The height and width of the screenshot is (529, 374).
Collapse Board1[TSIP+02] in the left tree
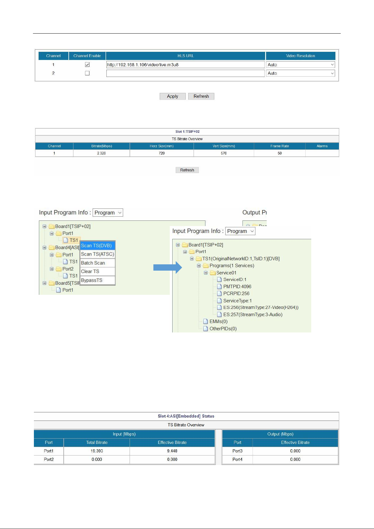[x=45, y=226]
